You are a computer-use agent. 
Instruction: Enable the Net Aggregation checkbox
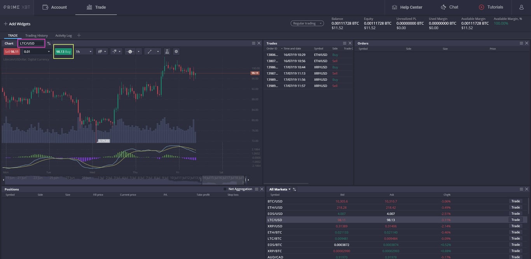pyautogui.click(x=224, y=189)
